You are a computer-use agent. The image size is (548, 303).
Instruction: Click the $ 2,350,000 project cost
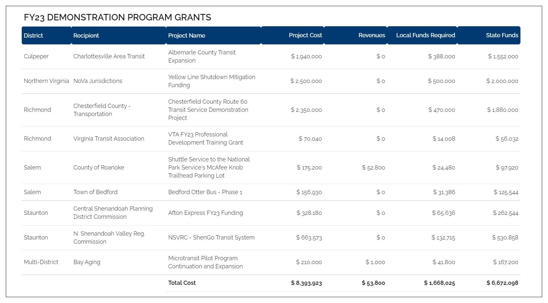(306, 110)
